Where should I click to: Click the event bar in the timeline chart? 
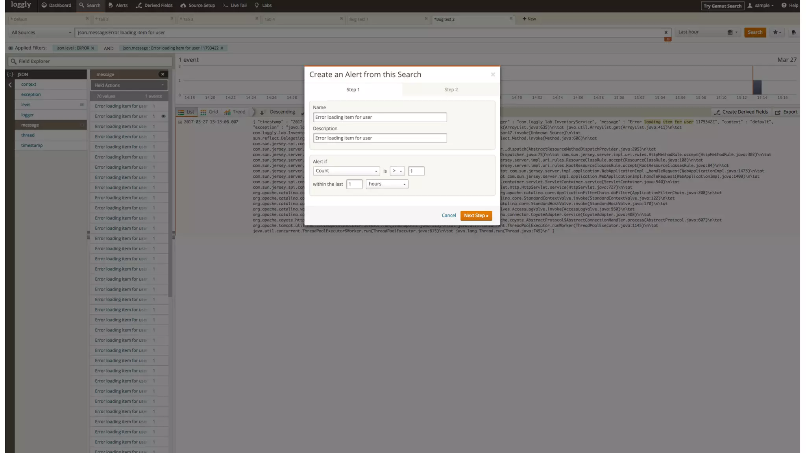click(x=757, y=87)
